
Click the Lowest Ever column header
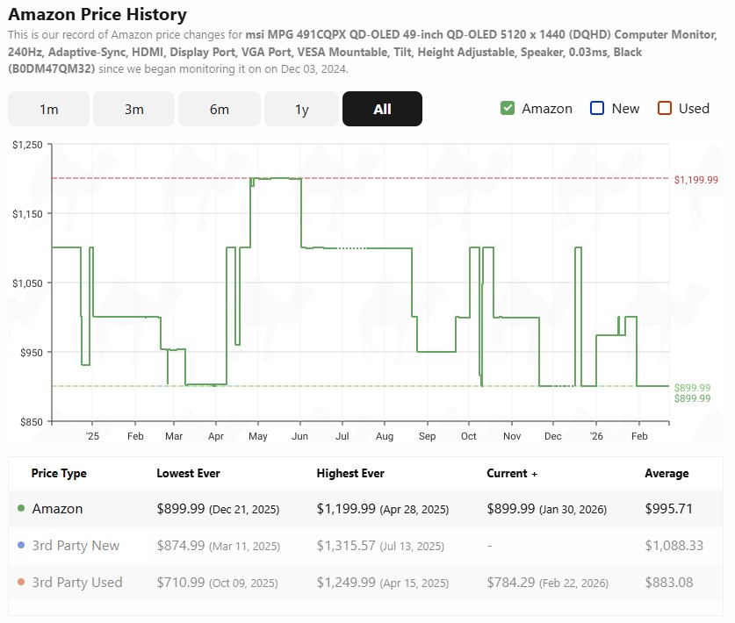click(x=188, y=473)
